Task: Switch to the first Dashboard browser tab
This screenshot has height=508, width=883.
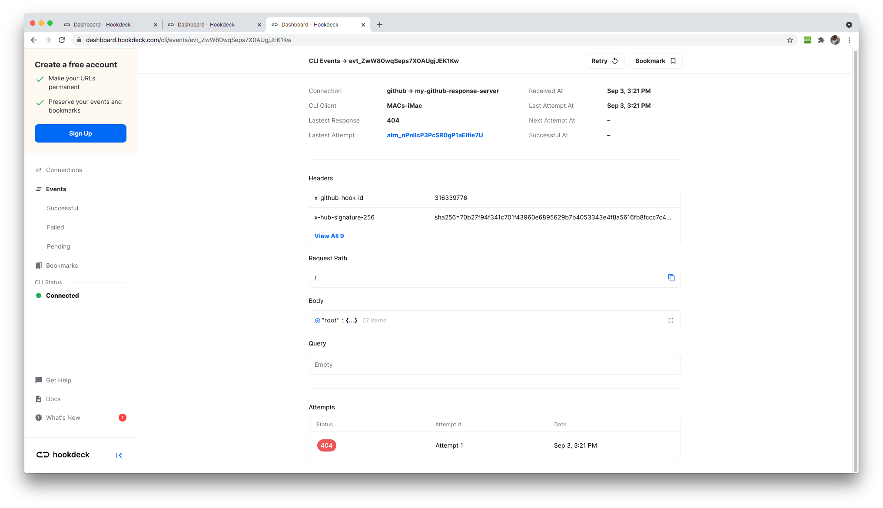Action: tap(102, 25)
